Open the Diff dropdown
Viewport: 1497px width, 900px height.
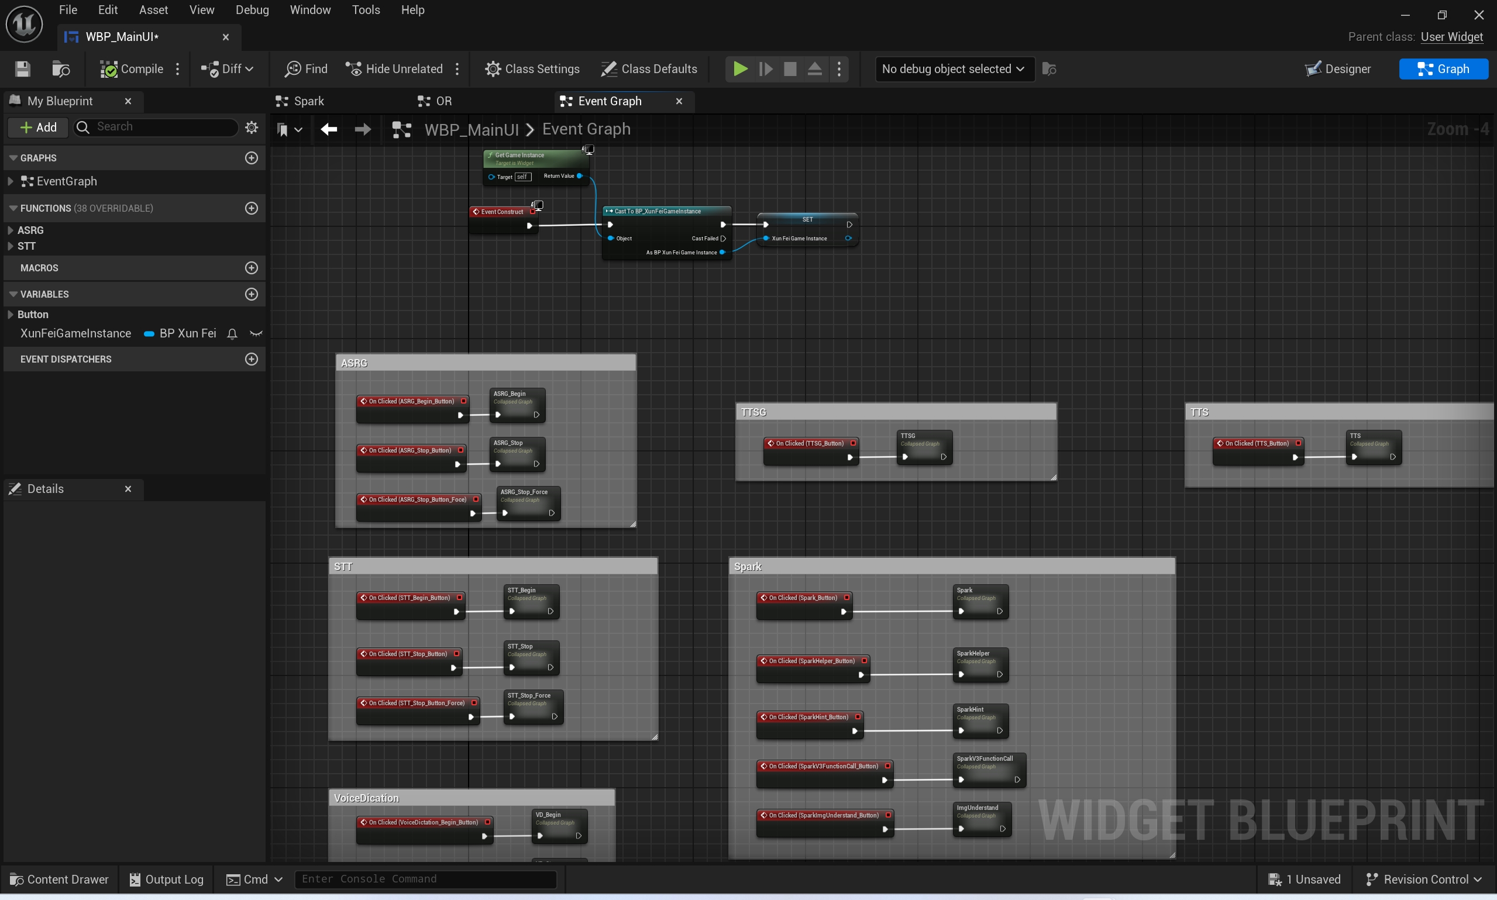tap(228, 69)
